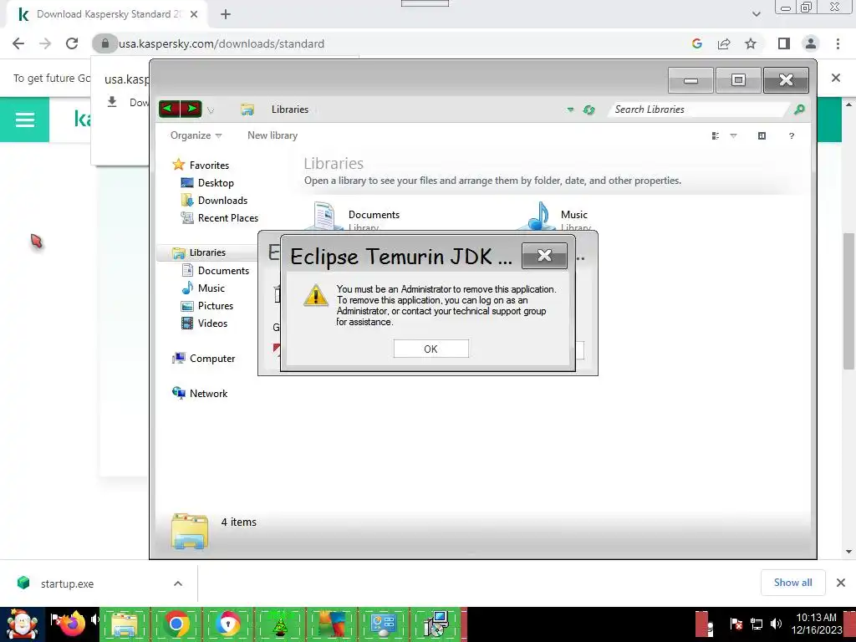The width and height of the screenshot is (856, 642).
Task: Expand startup.exe download options chevron
Action: pyautogui.click(x=177, y=583)
